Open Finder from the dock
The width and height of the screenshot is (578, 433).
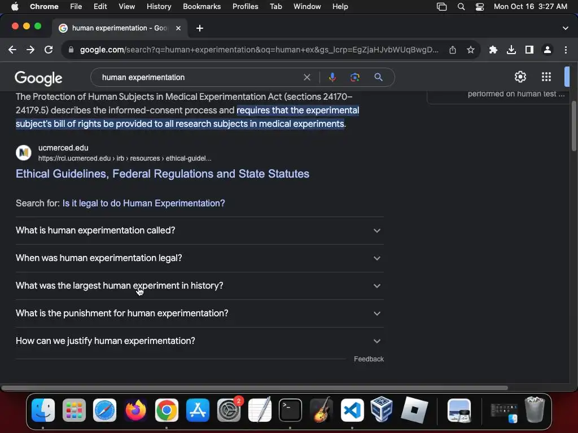[43, 410]
